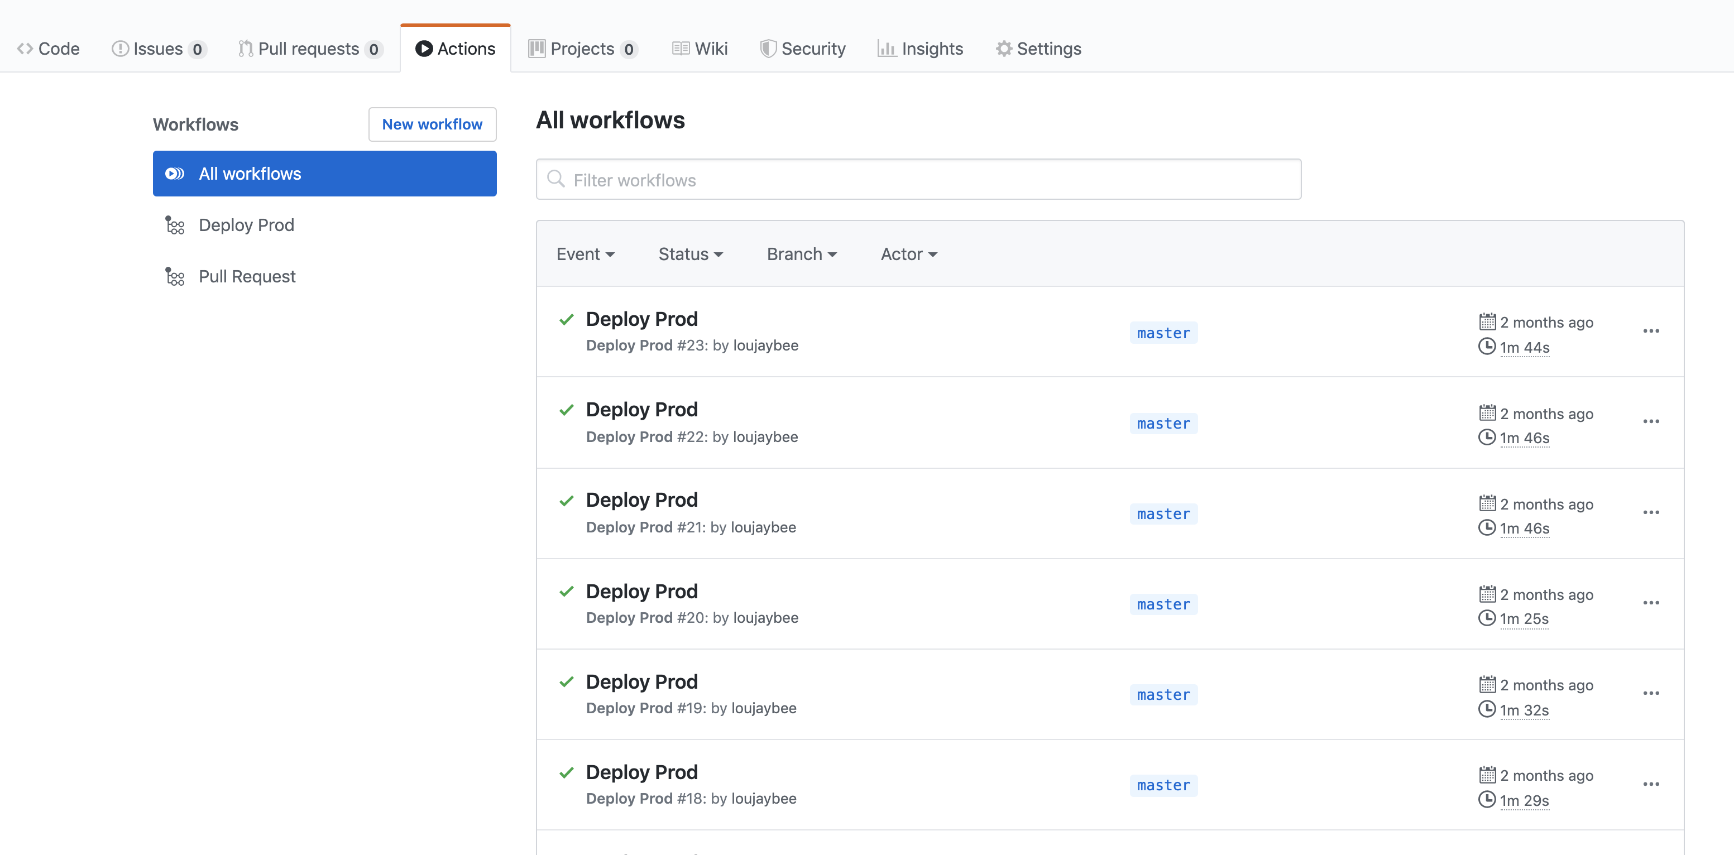Click the New workflow button
Image resolution: width=1734 pixels, height=855 pixels.
432,124
